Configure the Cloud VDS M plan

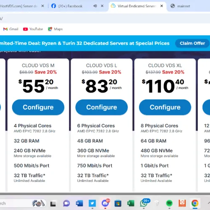tap(38, 107)
